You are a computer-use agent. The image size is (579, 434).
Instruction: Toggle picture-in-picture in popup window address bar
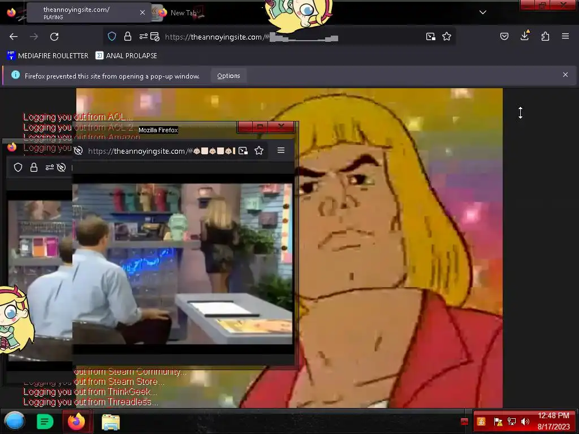(243, 150)
